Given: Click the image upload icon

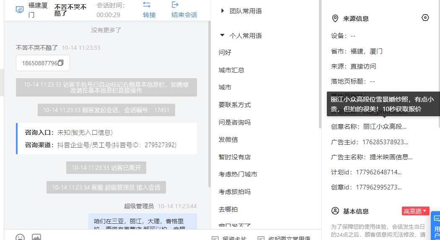Looking at the screenshot, I should 36,237.
